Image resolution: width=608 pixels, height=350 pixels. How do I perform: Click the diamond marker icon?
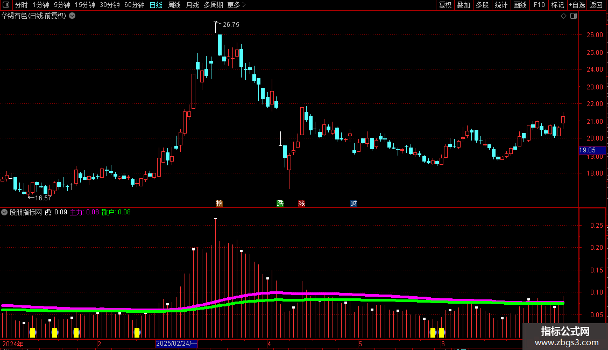(563, 16)
